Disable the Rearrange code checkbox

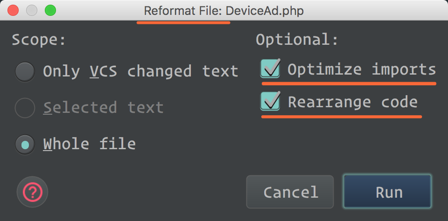(270, 101)
